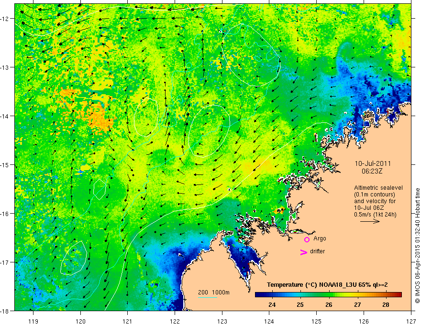Click the 'drifter' legend label

(317, 251)
